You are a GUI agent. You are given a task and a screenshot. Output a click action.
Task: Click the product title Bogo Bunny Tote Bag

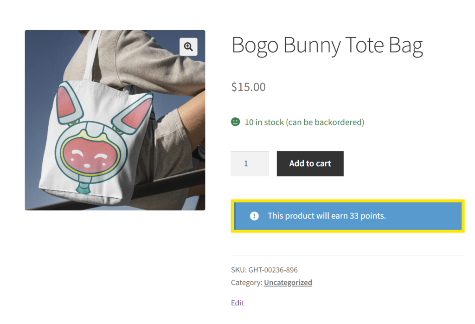327,45
